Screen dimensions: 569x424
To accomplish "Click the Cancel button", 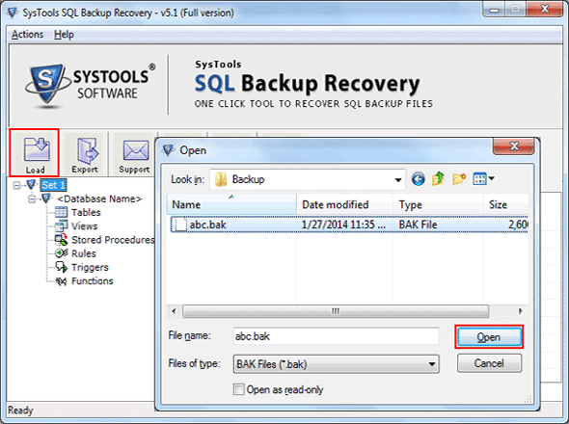I will point(489,363).
